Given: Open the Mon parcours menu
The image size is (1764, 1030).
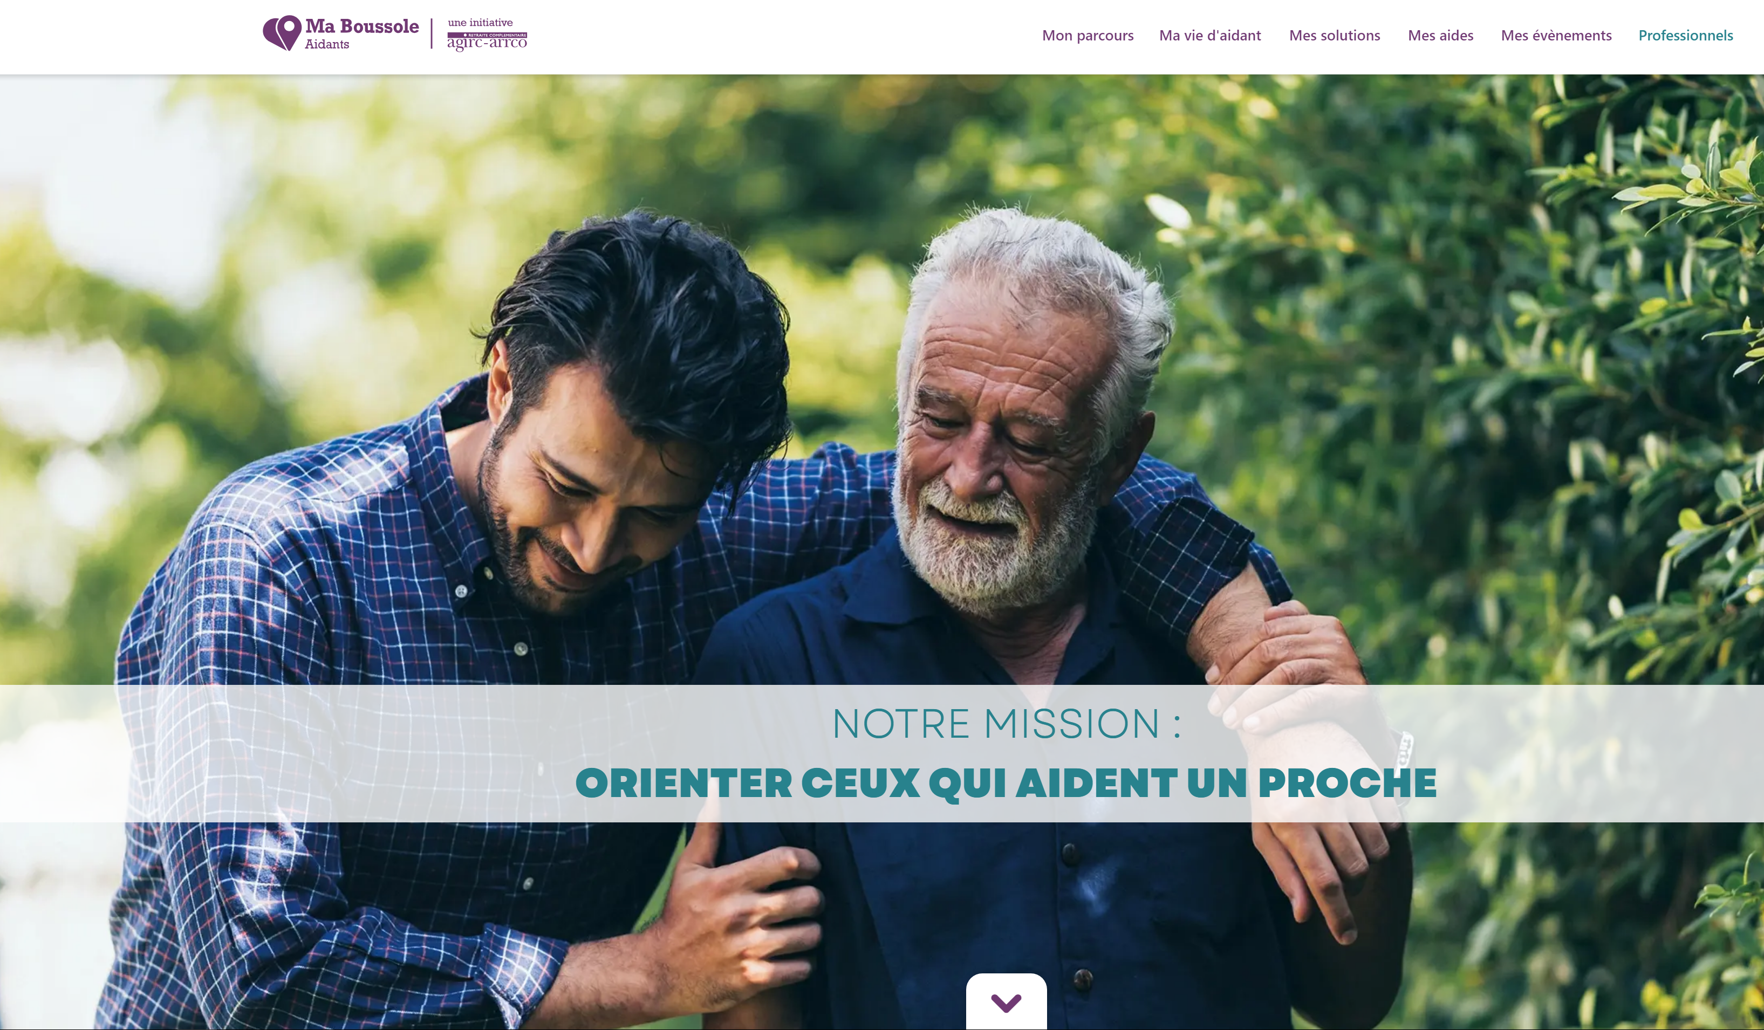Looking at the screenshot, I should 1087,36.
